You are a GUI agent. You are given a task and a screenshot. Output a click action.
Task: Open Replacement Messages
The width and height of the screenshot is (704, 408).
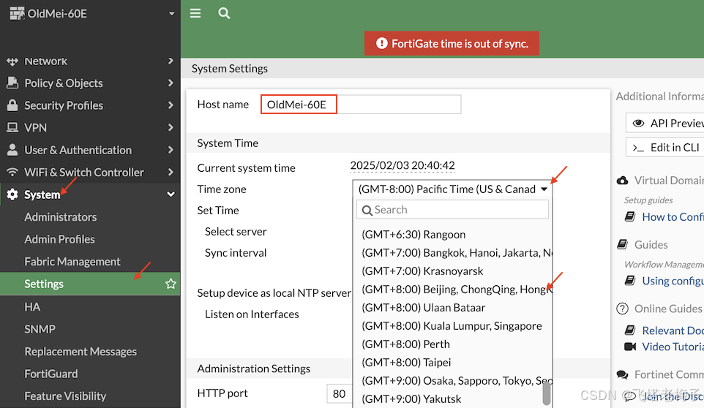(80, 352)
